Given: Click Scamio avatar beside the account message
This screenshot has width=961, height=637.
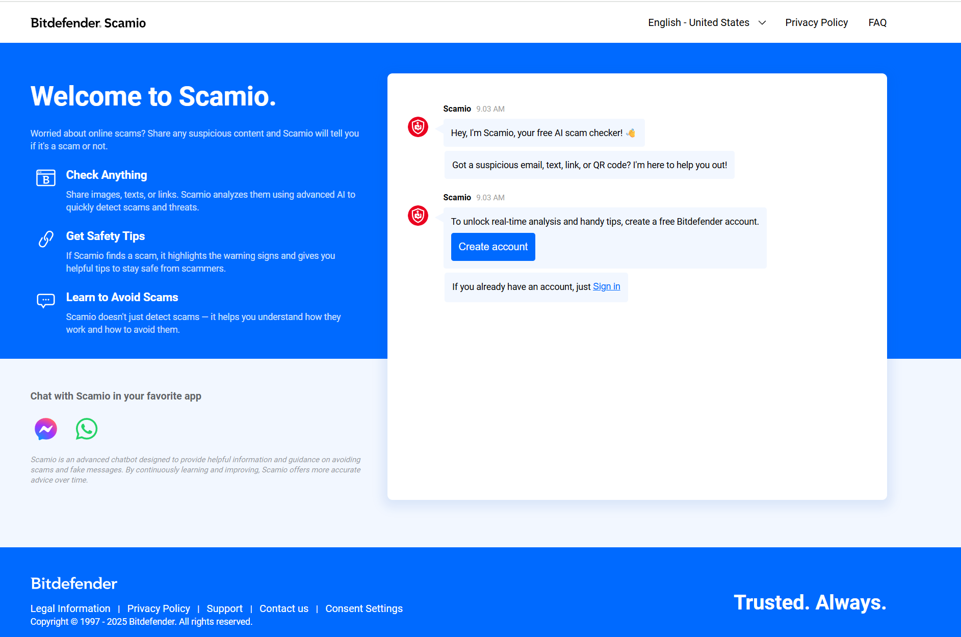Looking at the screenshot, I should (x=418, y=216).
